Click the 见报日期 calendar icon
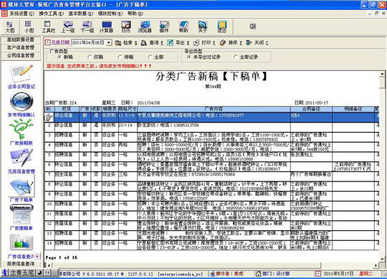387x279 pixels. click(x=47, y=42)
